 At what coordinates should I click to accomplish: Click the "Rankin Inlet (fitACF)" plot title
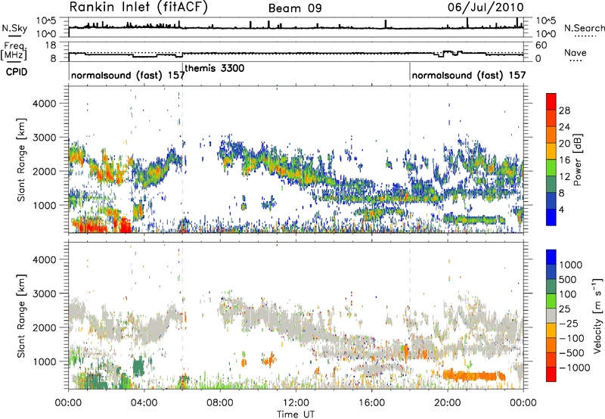click(138, 7)
